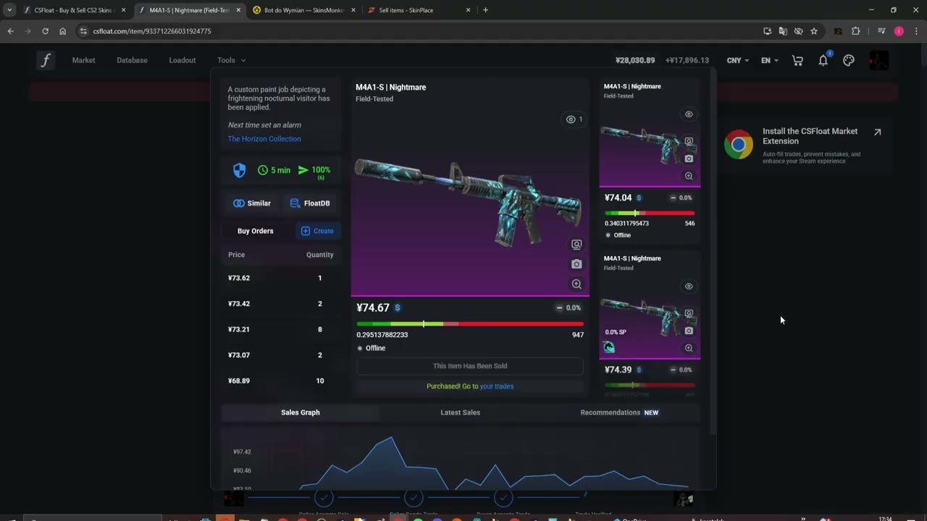Viewport: 927px width, 521px height.
Task: Toggle watch on the main ¥74.67 item
Action: (x=574, y=119)
